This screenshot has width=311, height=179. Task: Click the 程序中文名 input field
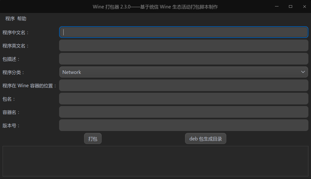[x=183, y=32]
